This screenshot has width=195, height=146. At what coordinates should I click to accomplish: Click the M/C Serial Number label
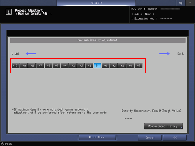(x=145, y=9)
